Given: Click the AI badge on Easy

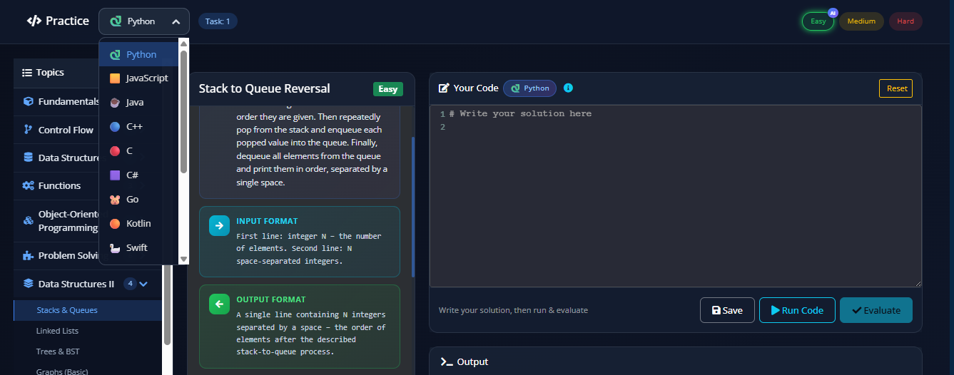Looking at the screenshot, I should pyautogui.click(x=832, y=13).
